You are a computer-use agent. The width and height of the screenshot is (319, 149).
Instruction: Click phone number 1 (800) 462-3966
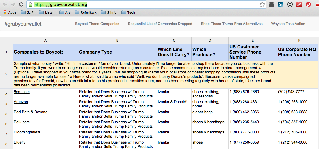coord(244,112)
